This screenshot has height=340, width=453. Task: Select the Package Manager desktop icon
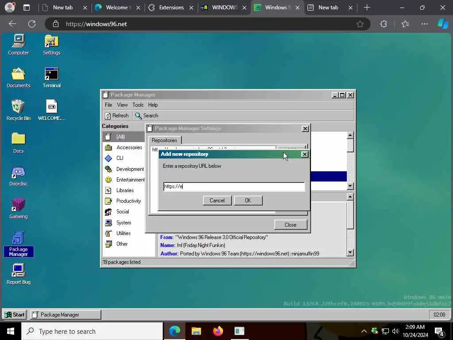[x=19, y=244]
